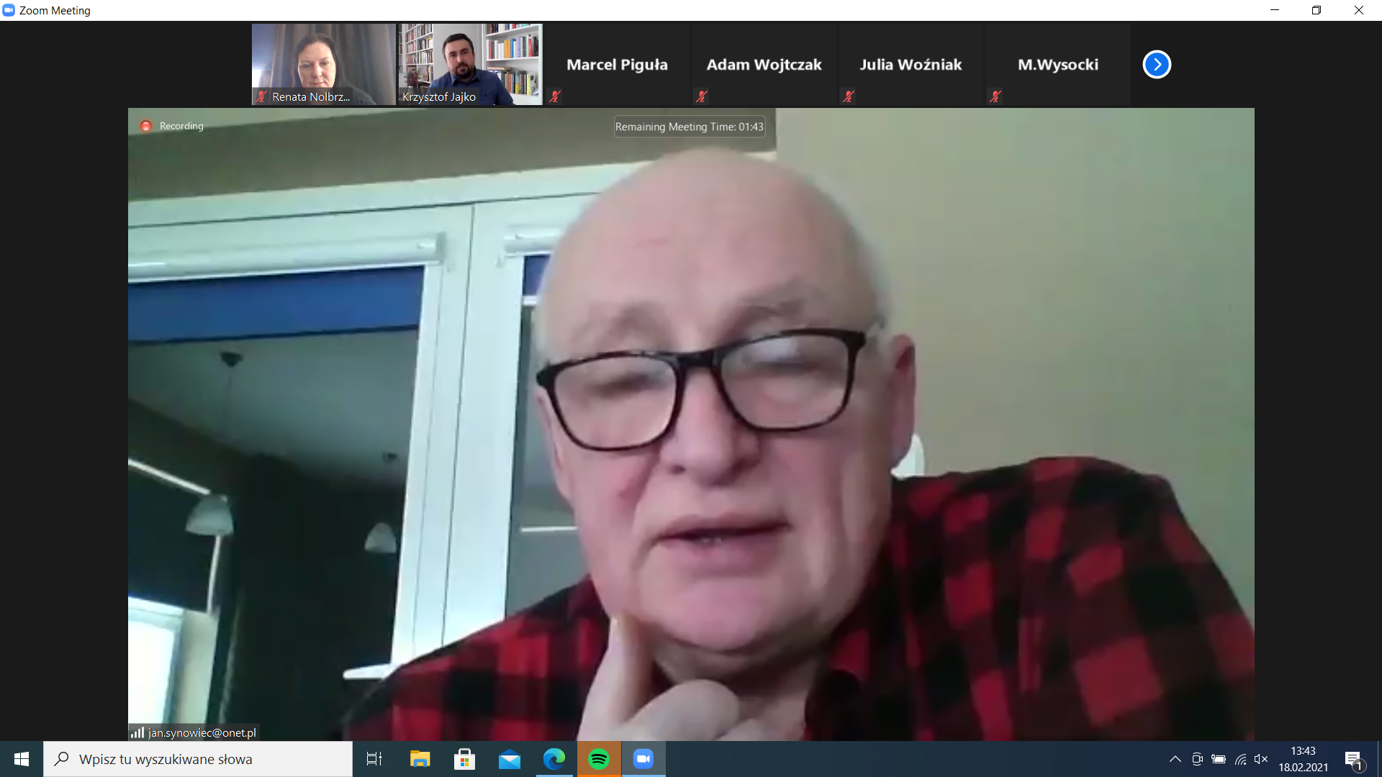
Task: Click muted mic icon on M.Wysocki tile
Action: tap(995, 96)
